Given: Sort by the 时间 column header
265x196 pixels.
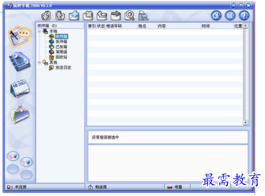Looking at the screenshot, I should 218,26.
